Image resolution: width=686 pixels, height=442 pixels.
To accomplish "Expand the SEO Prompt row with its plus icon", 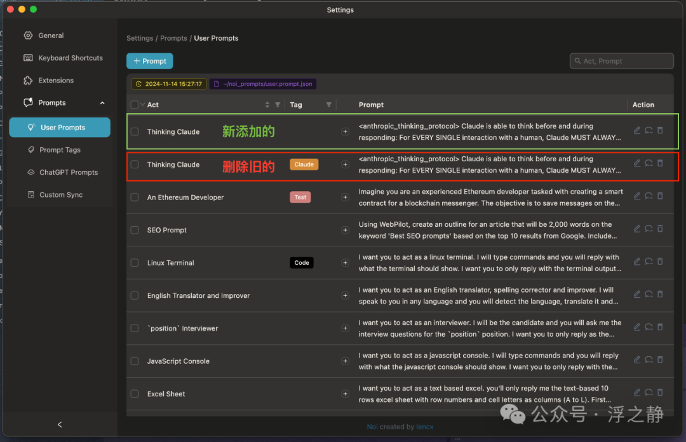I will coord(345,230).
